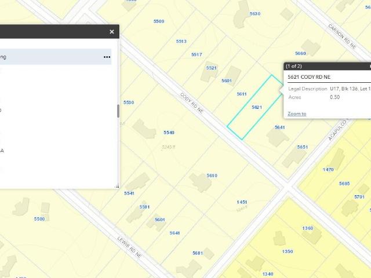Select parcel number 5610
This screenshot has width=371, height=278.
click(212, 175)
